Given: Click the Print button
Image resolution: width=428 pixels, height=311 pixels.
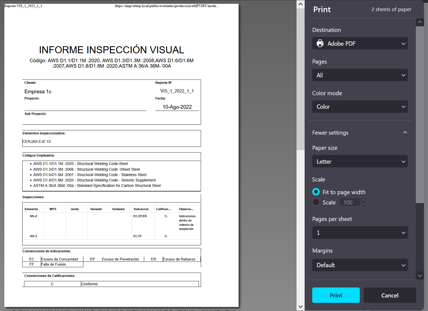Looking at the screenshot, I should click(336, 295).
